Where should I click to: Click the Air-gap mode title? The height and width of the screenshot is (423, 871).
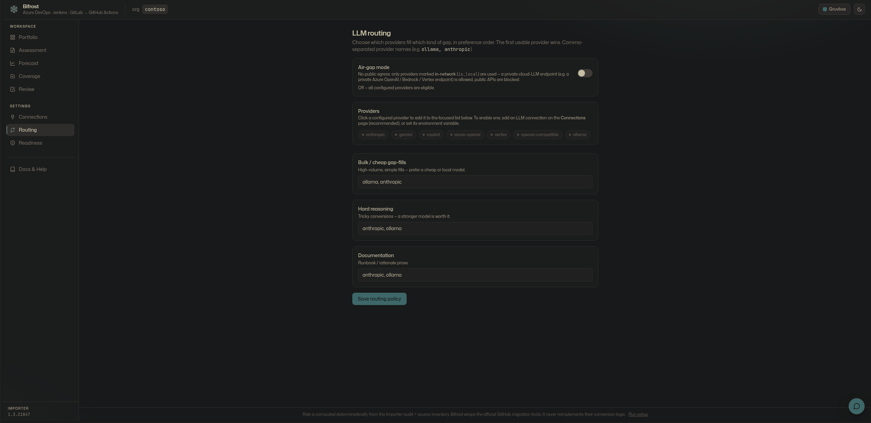[373, 67]
